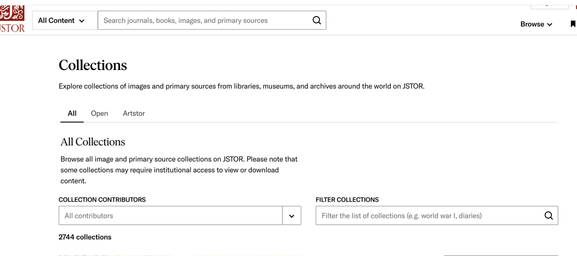Click the All Collections subheading
577x256 pixels.
click(93, 142)
